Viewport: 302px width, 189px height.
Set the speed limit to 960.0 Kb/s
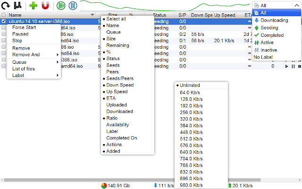tap(201, 185)
